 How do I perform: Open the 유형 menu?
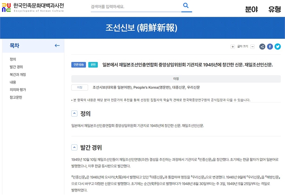tap(275, 10)
